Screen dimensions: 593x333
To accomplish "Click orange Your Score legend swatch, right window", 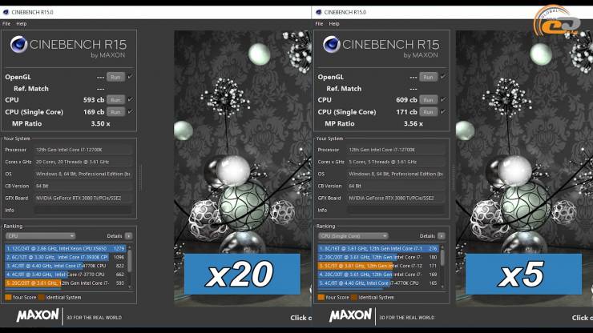I will point(321,298).
